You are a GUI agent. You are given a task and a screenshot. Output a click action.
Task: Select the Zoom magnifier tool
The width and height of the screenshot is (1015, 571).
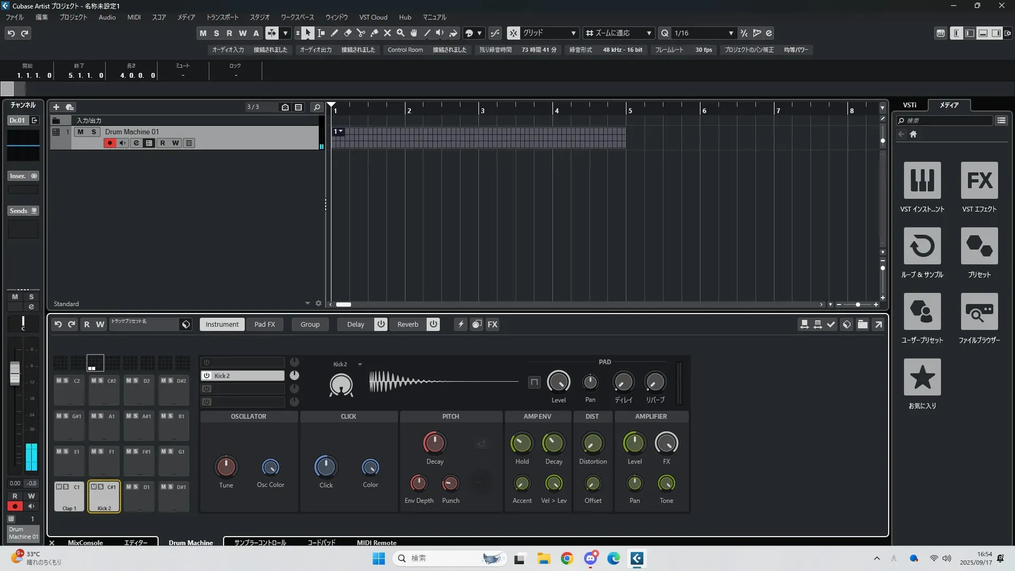click(401, 33)
